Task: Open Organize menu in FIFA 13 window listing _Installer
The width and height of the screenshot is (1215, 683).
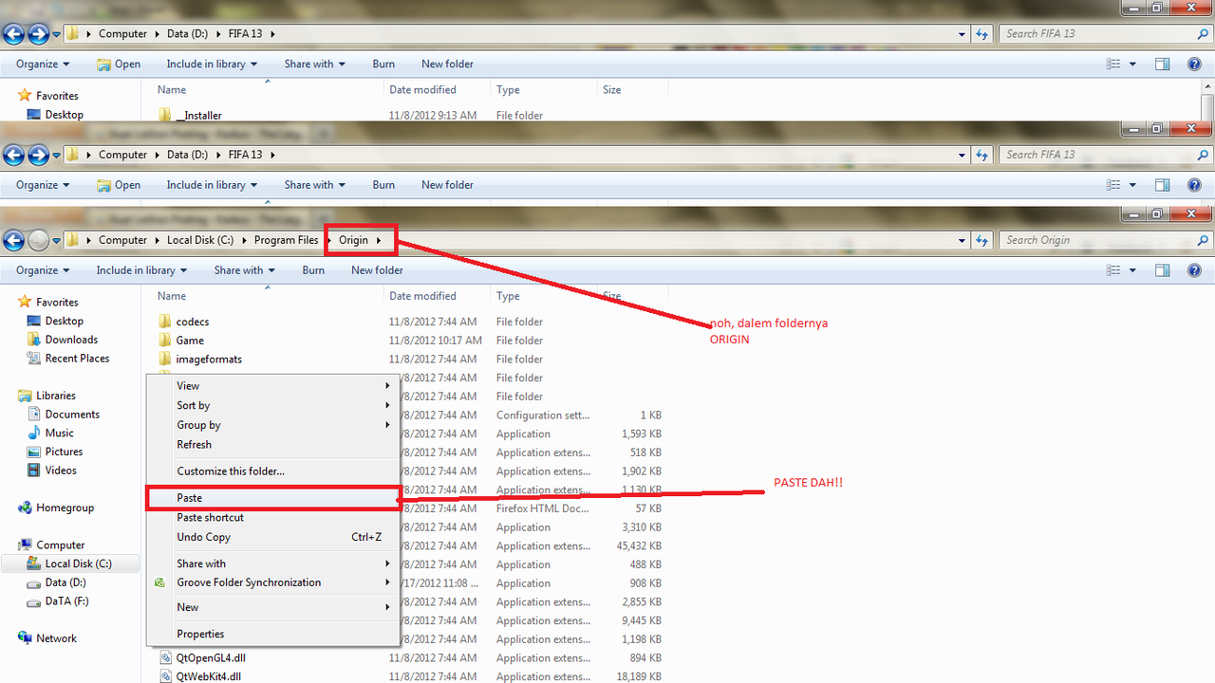Action: [43, 64]
